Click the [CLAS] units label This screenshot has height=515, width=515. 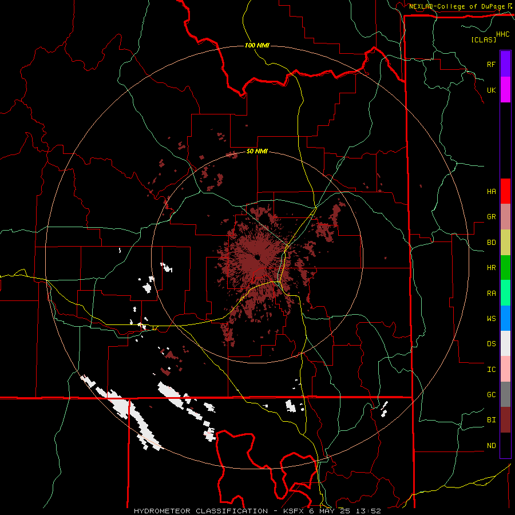point(484,39)
